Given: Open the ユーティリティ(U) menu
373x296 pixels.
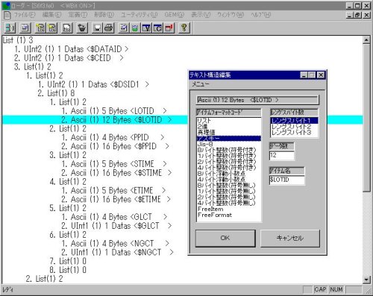Looking at the screenshot, I should [140, 15].
